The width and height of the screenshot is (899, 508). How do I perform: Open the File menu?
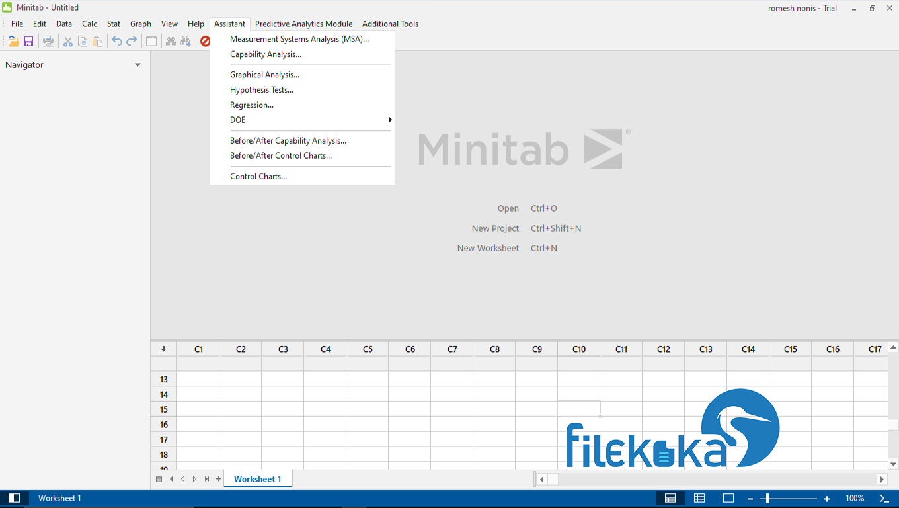coord(17,24)
